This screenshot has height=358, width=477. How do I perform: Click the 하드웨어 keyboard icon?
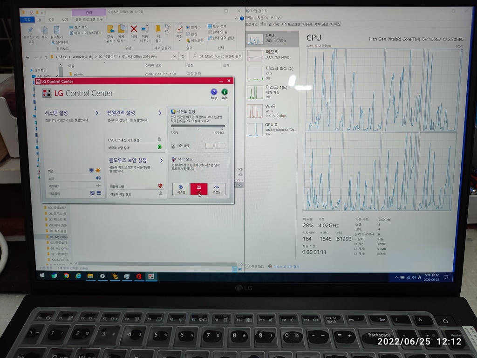point(99,193)
